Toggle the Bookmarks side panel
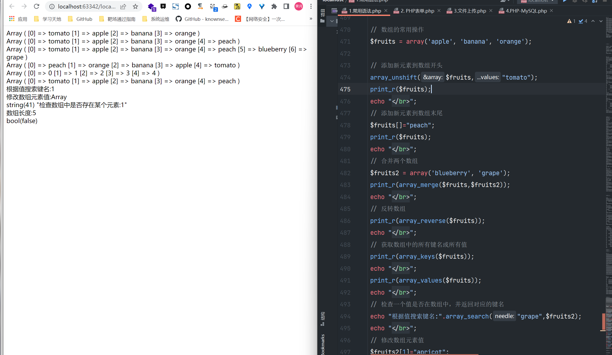The image size is (612, 355). tap(323, 344)
